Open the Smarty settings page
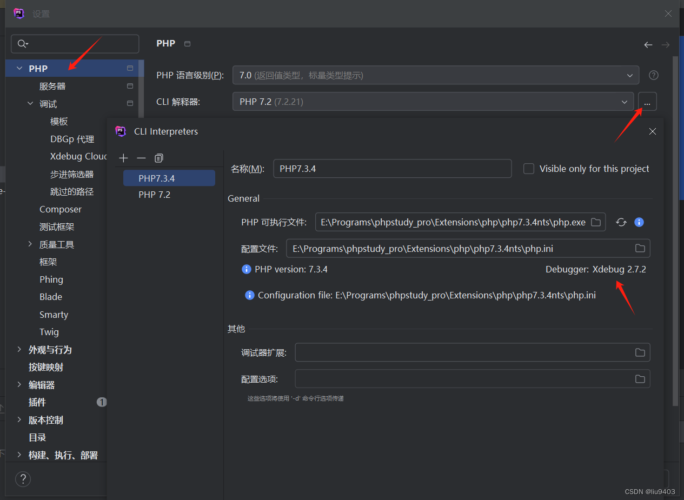Viewport: 684px width, 500px height. click(x=54, y=315)
